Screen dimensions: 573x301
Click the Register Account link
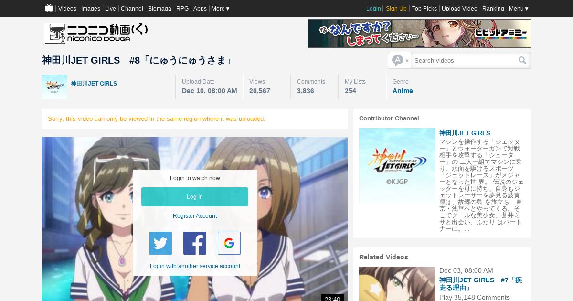click(195, 216)
